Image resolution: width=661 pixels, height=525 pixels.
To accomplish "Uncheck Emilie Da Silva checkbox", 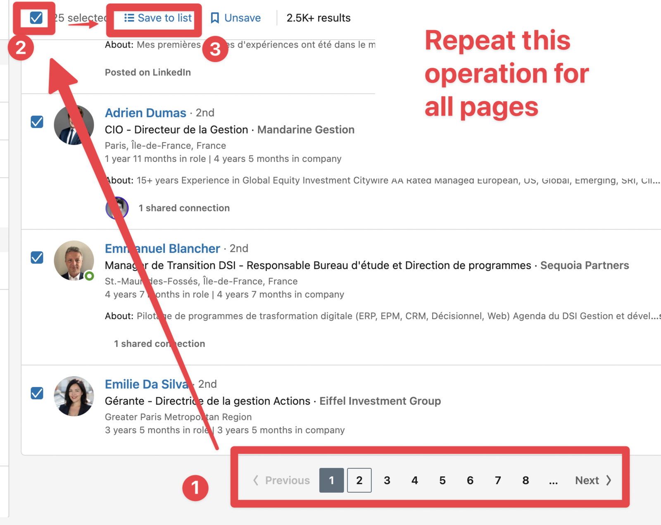I will pos(37,393).
